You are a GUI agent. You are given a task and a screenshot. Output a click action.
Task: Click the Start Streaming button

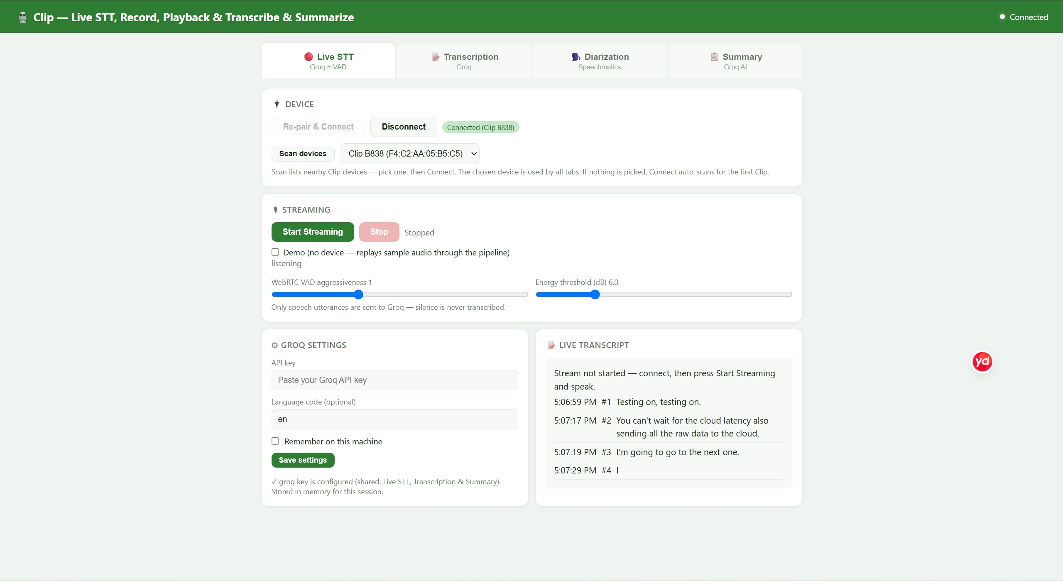313,232
